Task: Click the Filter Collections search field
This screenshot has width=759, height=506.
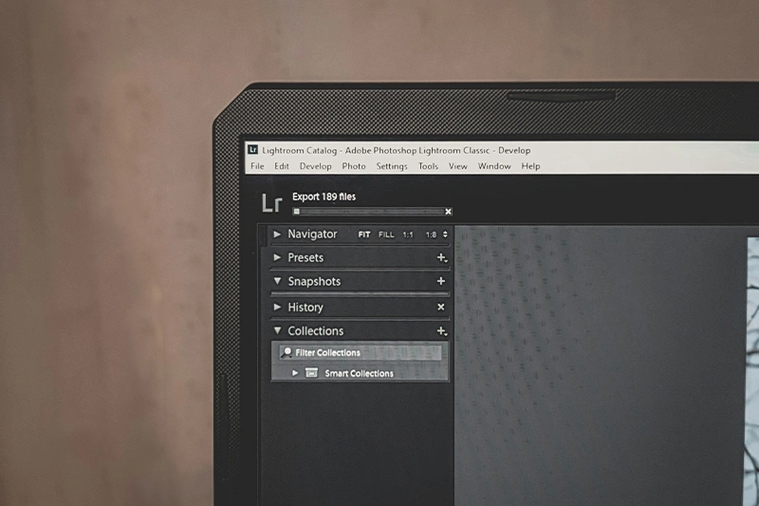Action: [x=361, y=352]
